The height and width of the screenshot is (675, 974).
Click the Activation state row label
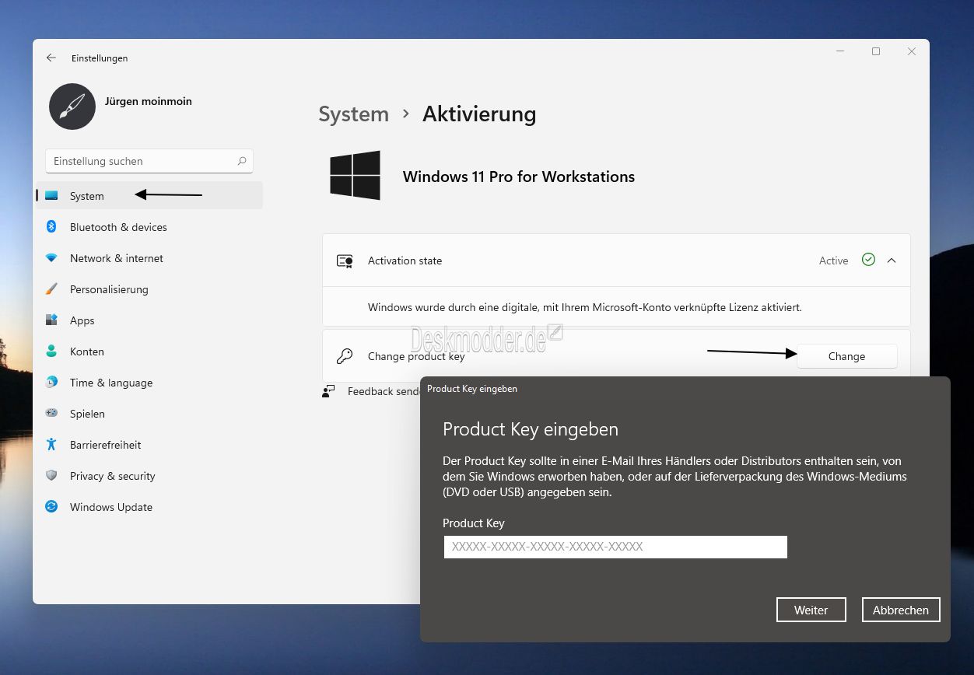pyautogui.click(x=405, y=261)
